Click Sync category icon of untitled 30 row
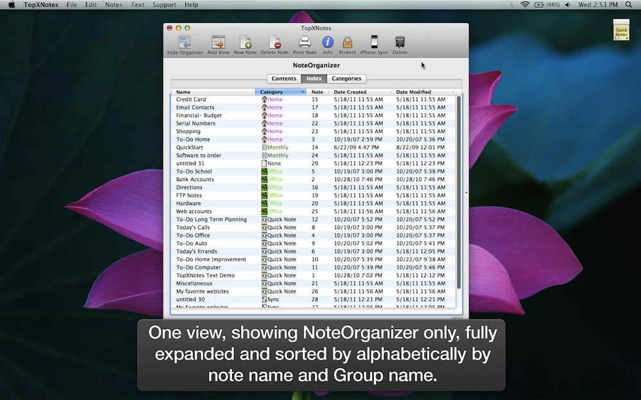This screenshot has height=400, width=641. 264,299
